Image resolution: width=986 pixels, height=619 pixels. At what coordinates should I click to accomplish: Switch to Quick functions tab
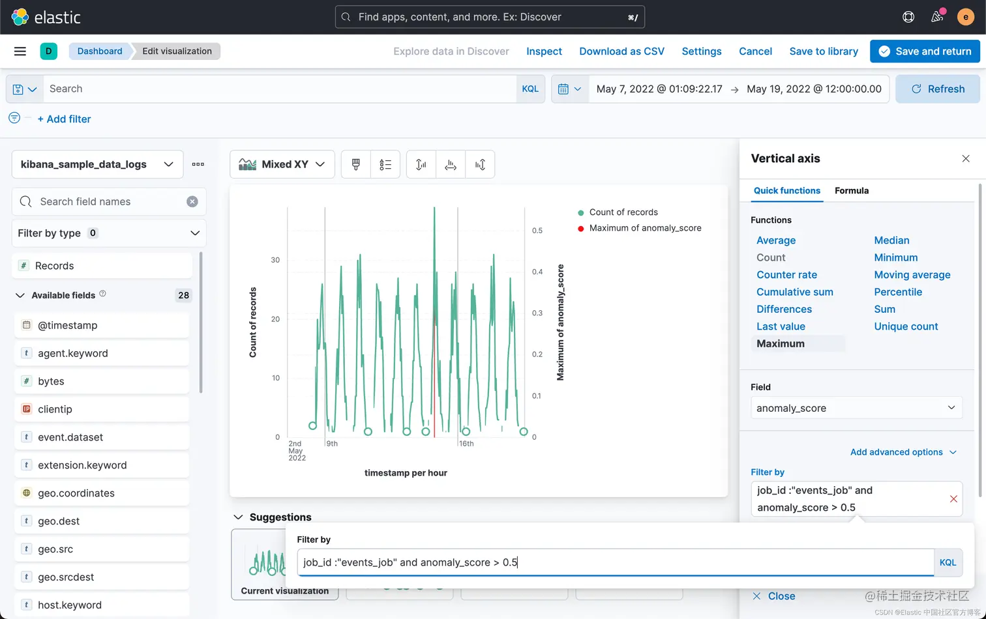pos(787,190)
